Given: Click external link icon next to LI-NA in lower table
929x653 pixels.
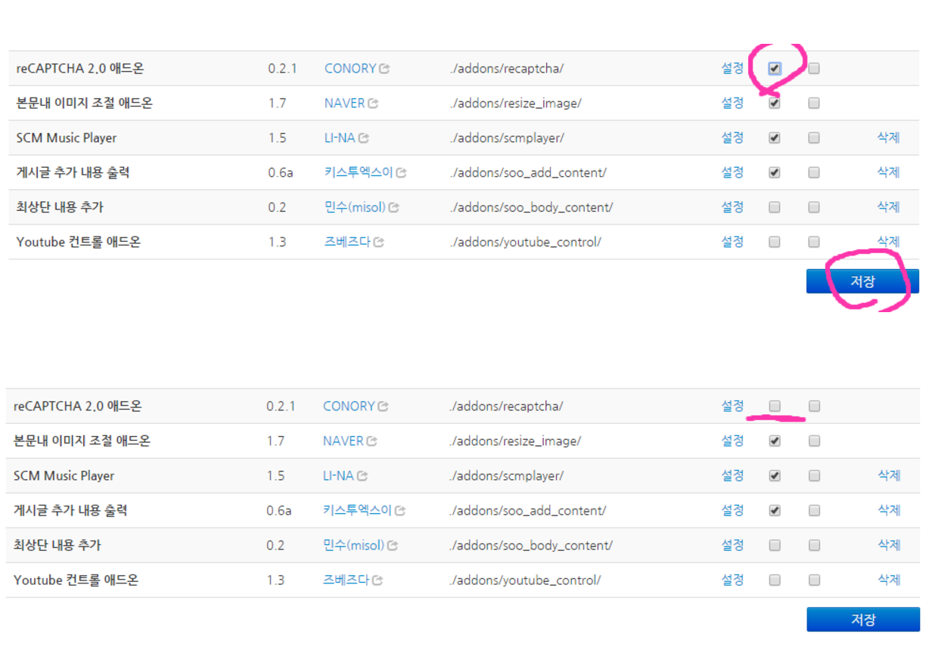Looking at the screenshot, I should point(362,476).
